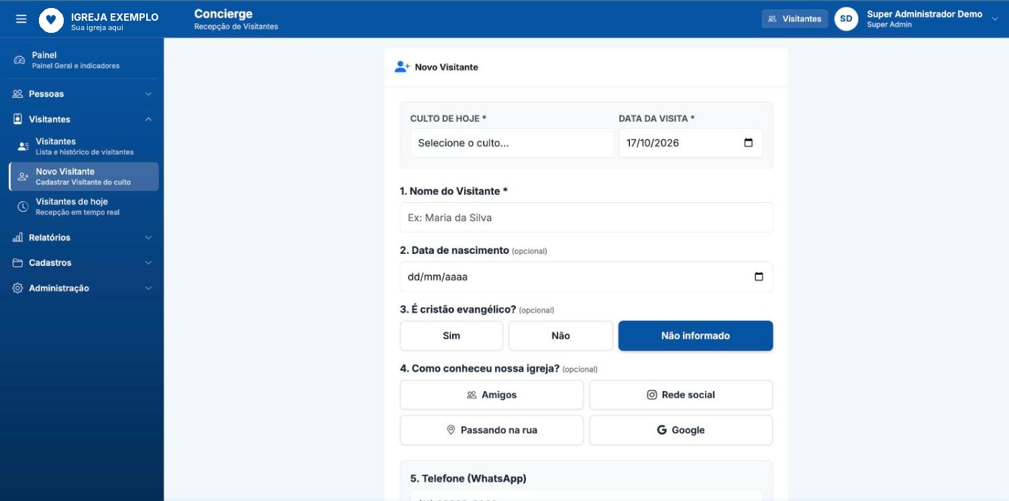Click the Visitantes button in top bar
The image size is (1009, 501).
(794, 19)
